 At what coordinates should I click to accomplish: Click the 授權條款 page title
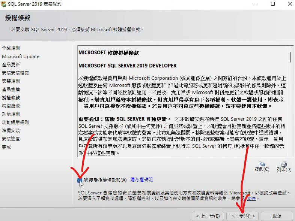click(18, 18)
